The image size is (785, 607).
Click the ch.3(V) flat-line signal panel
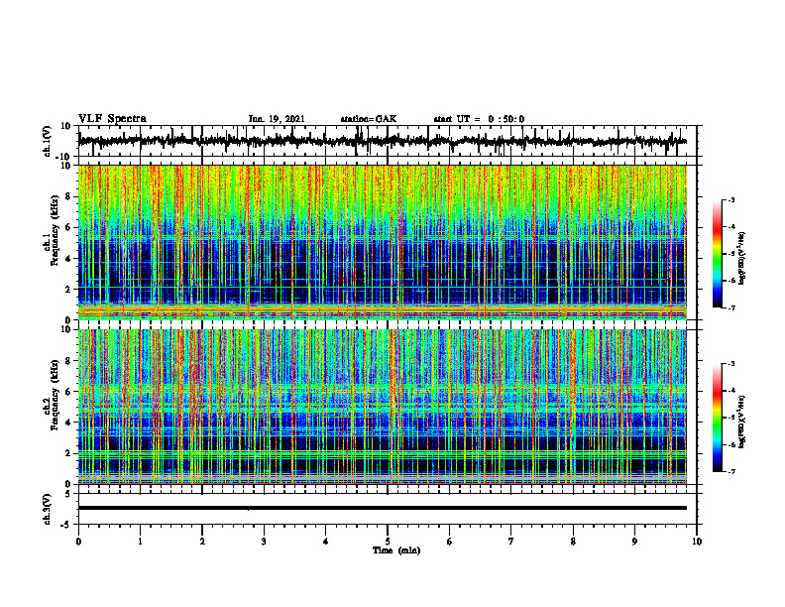pyautogui.click(x=387, y=509)
